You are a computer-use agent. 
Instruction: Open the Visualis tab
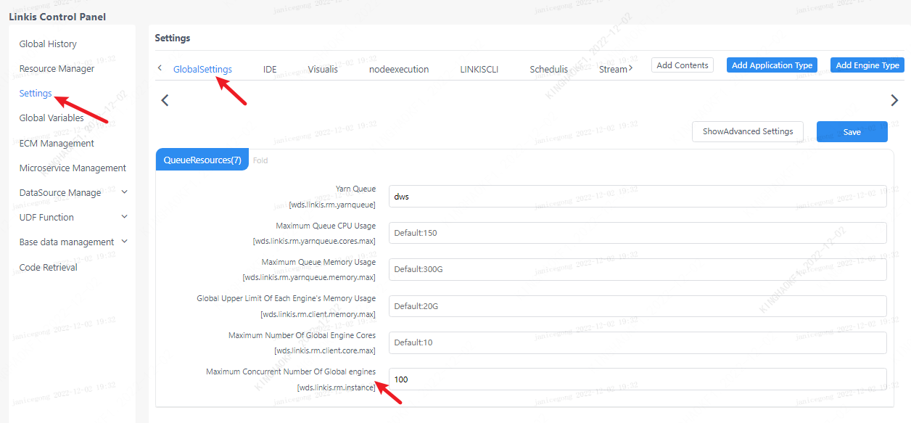[323, 70]
